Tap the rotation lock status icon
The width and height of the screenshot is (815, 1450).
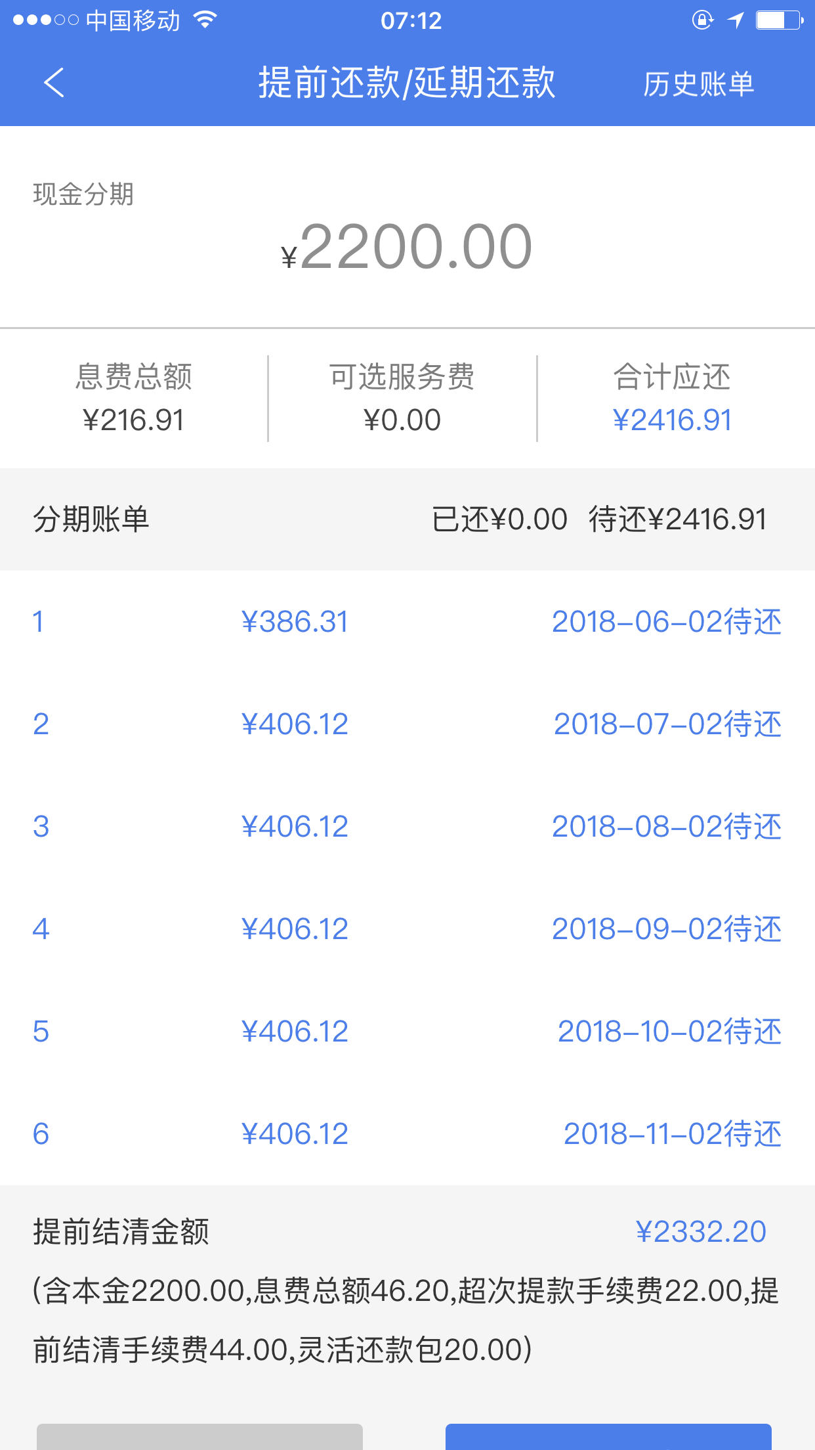click(x=702, y=20)
